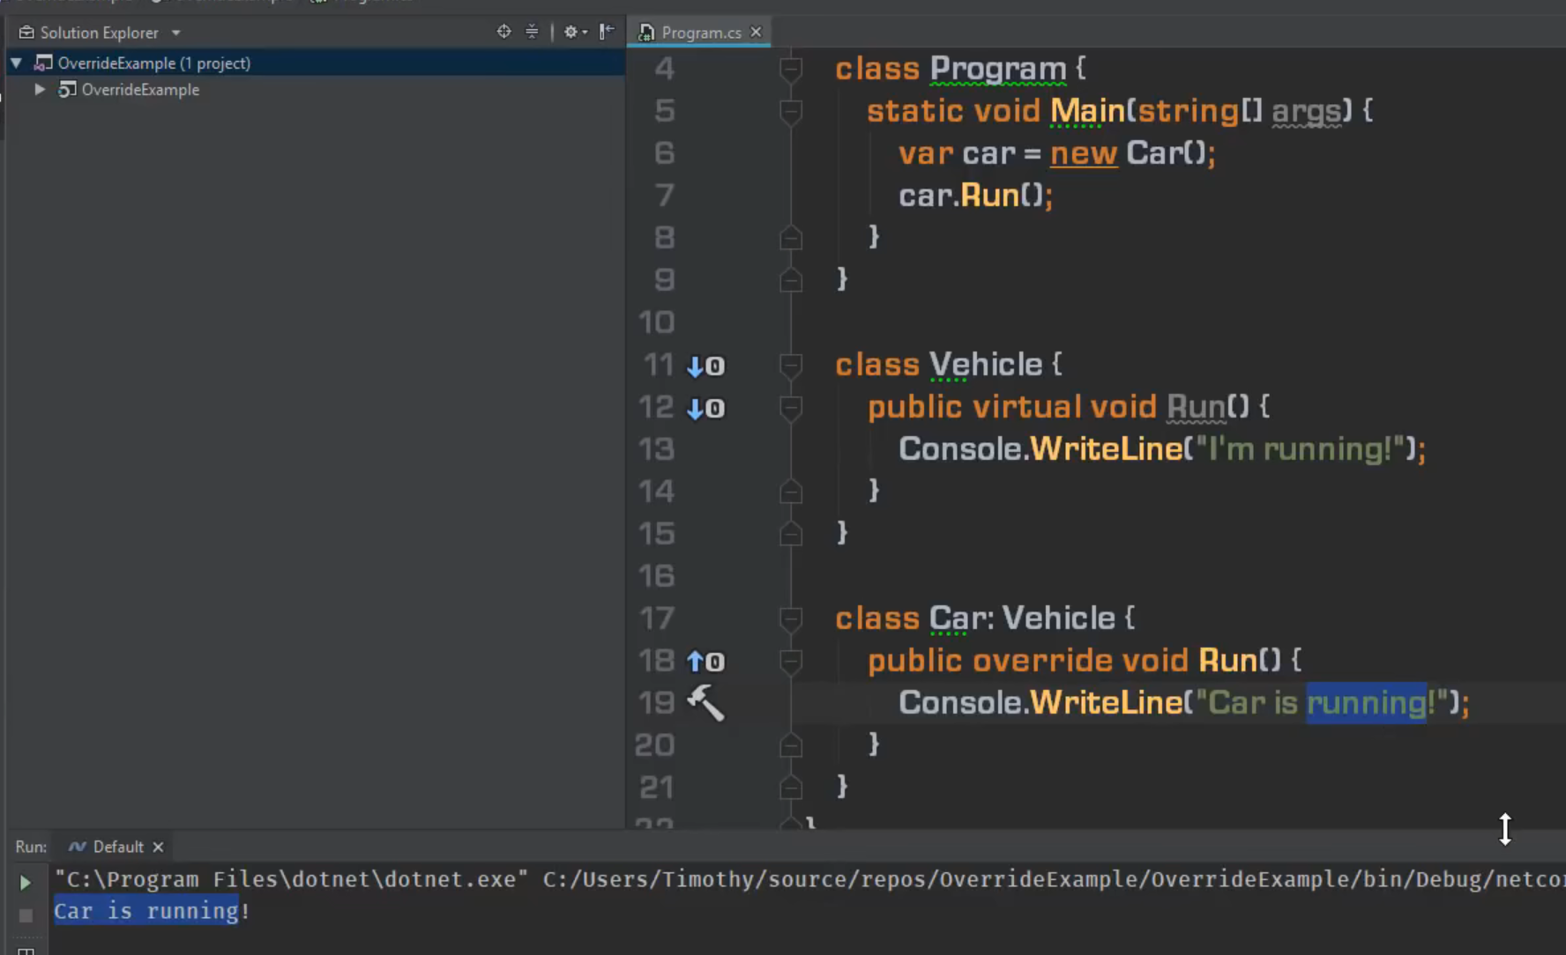Click the fold end marker on line 15
This screenshot has height=955, width=1566.
coord(791,534)
